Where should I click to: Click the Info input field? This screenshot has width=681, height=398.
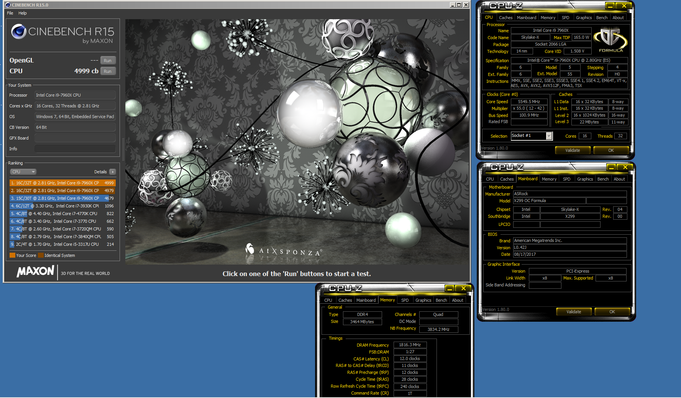[75, 149]
